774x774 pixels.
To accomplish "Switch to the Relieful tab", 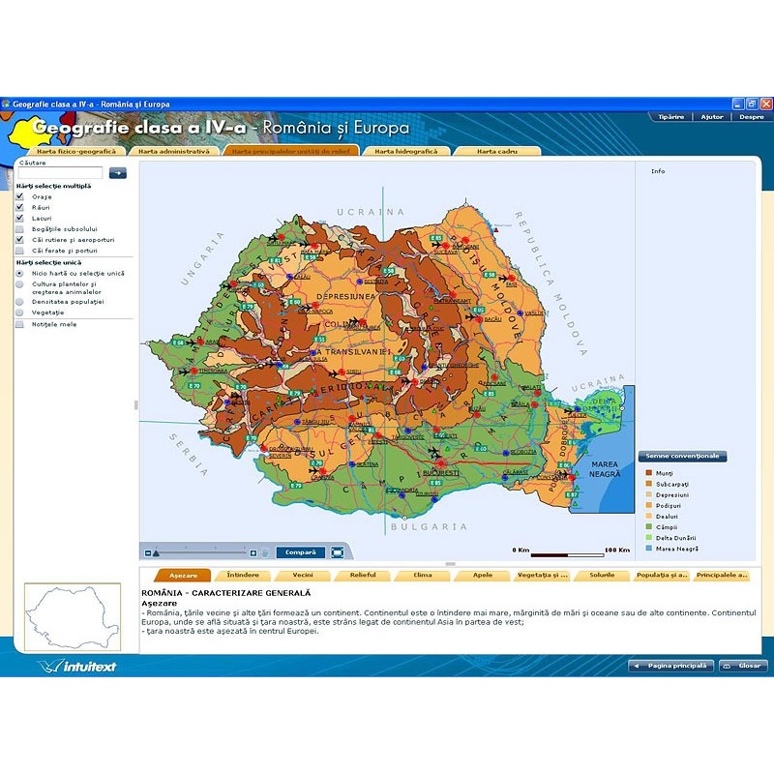I will click(x=363, y=575).
